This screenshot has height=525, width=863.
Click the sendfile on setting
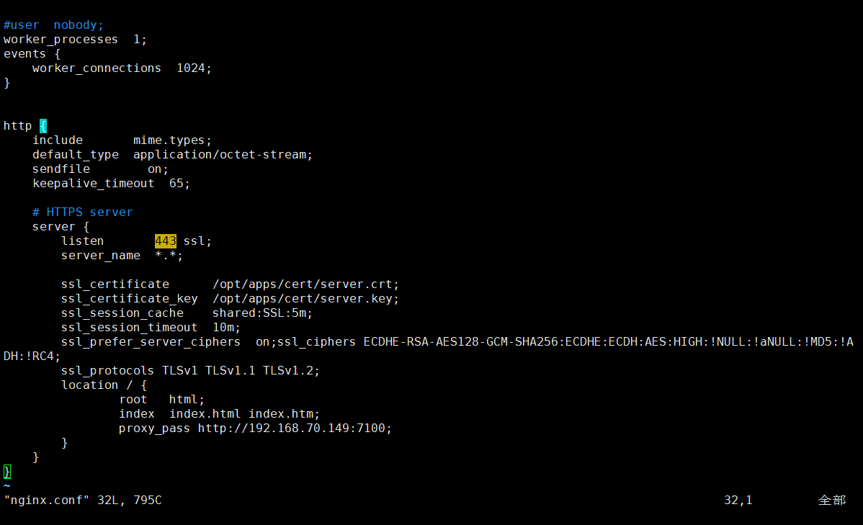coord(157,169)
